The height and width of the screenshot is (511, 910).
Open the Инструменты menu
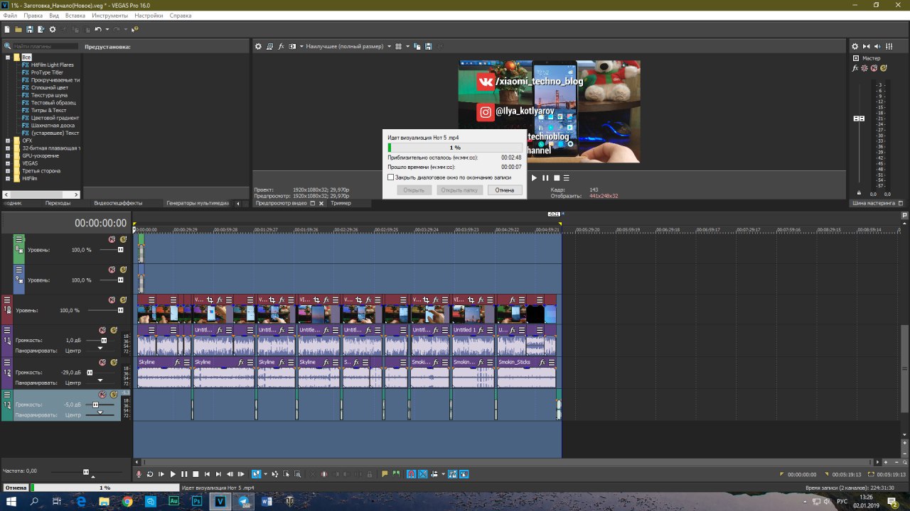(110, 16)
